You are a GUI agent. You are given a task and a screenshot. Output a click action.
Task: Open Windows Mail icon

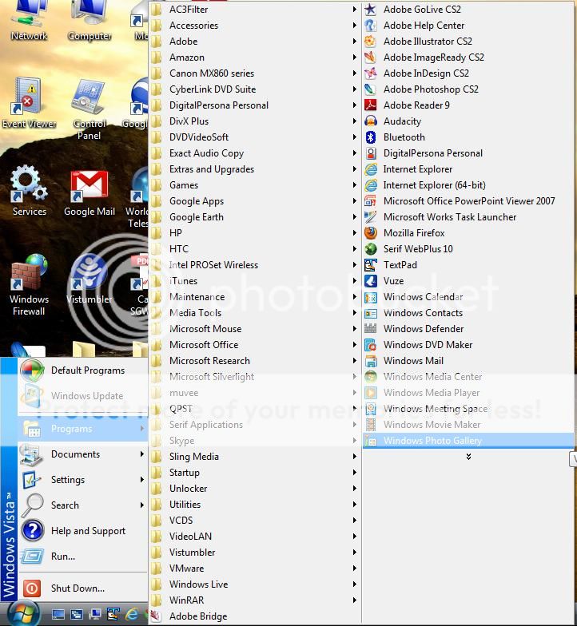[371, 361]
